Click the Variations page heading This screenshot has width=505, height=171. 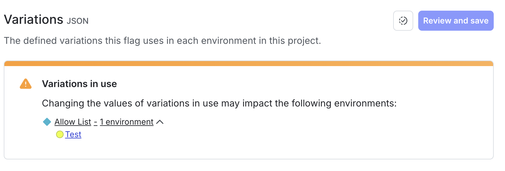tap(34, 20)
